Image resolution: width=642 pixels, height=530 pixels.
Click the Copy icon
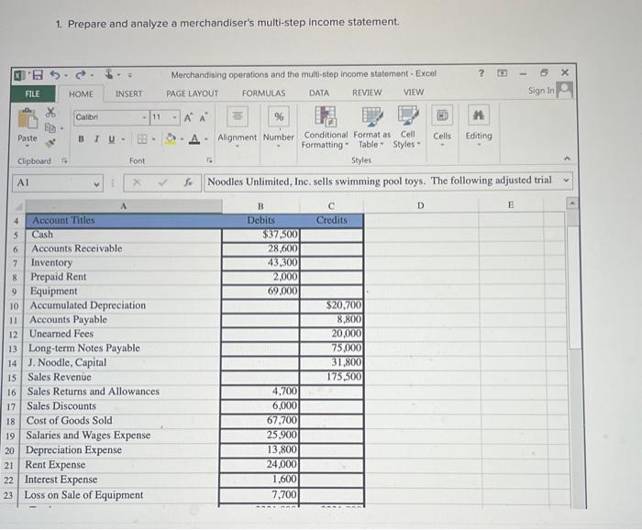50,127
